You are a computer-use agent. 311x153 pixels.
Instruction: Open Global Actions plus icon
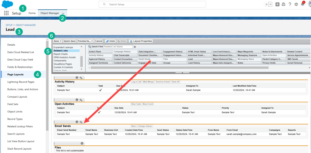click(277, 4)
